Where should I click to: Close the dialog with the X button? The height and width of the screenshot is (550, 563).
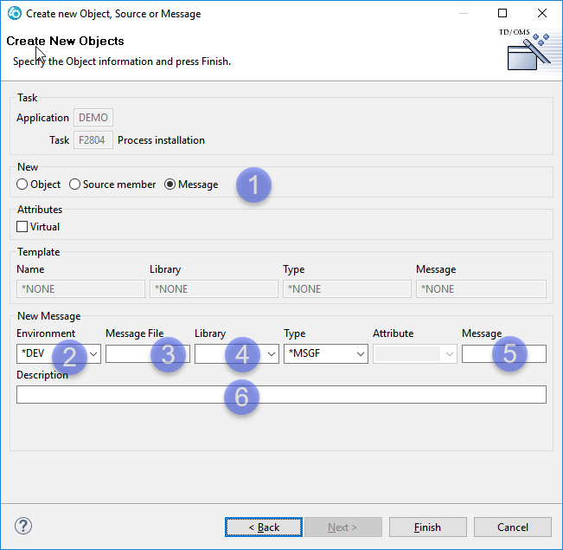tap(541, 14)
